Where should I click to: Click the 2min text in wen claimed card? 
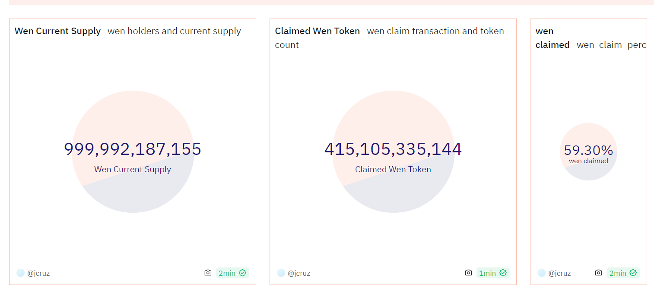[x=618, y=273]
